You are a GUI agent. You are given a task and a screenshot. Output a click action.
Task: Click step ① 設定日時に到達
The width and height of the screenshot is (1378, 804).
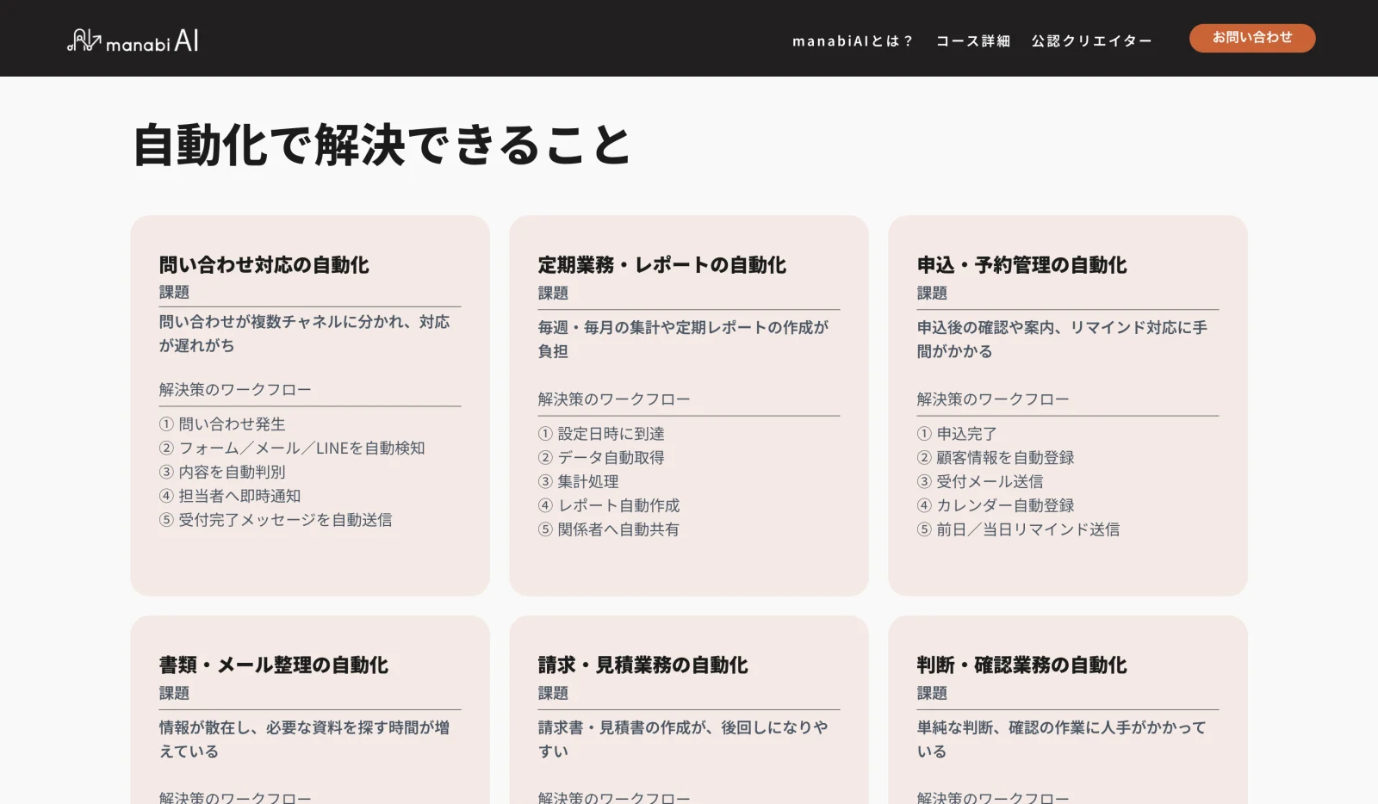click(x=601, y=434)
